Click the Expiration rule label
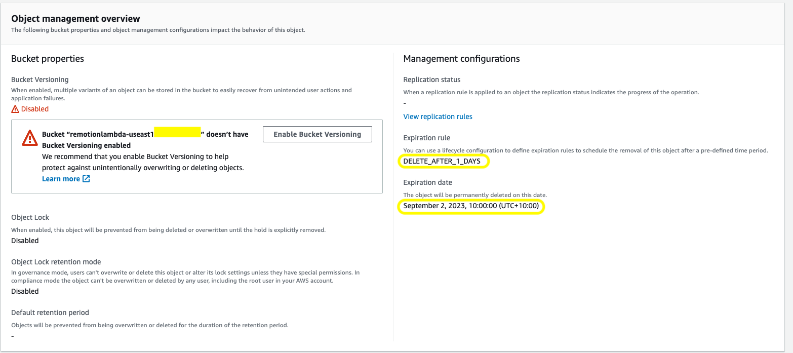 click(x=426, y=138)
